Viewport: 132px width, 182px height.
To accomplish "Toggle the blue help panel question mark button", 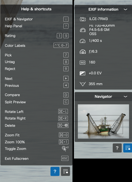I will [55, 171].
